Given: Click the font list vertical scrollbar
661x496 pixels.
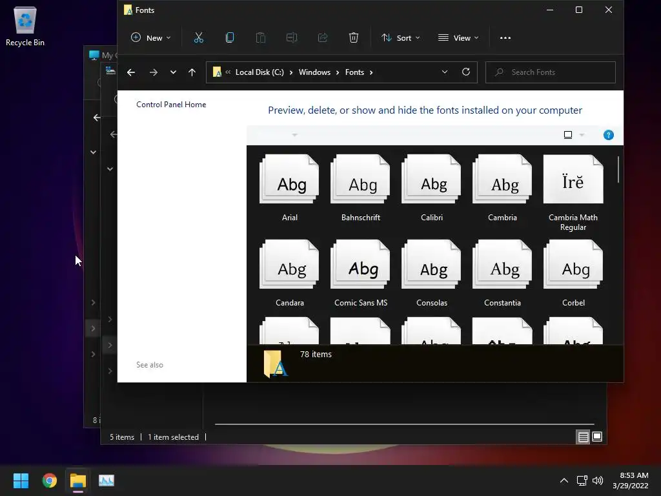Looking at the screenshot, I should tap(618, 170).
